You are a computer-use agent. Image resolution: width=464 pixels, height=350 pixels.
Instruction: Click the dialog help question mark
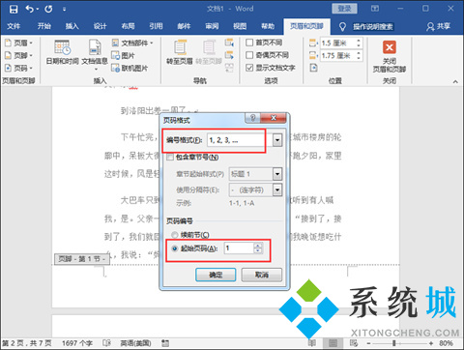pos(252,118)
